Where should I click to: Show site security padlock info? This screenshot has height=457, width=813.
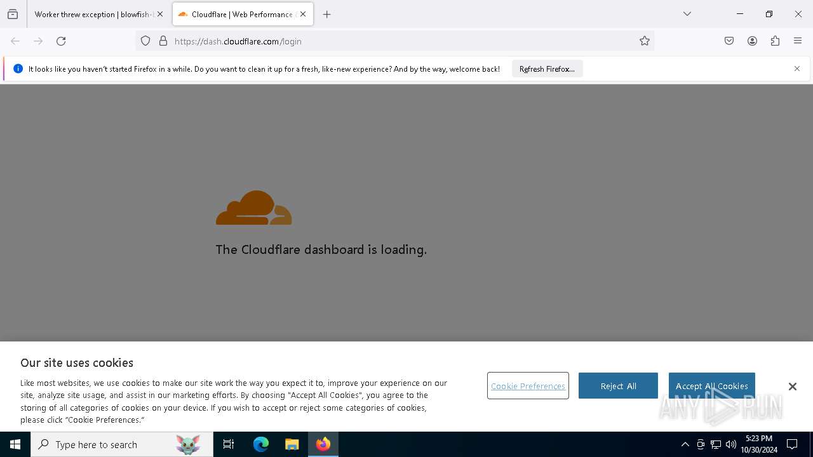coord(163,41)
